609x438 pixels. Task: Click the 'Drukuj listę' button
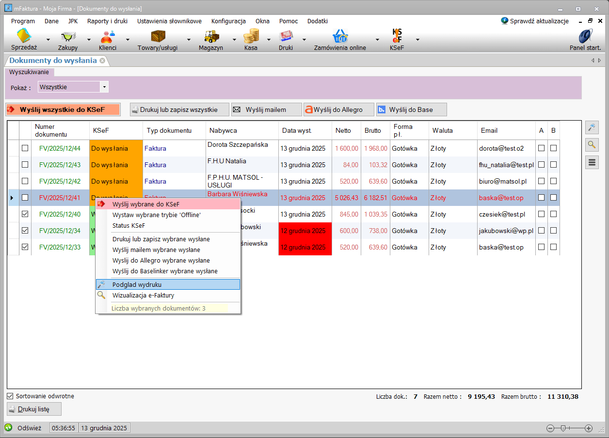coord(34,409)
